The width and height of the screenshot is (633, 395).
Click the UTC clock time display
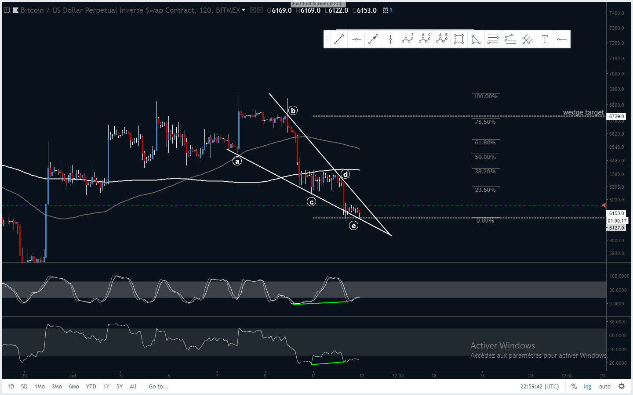coord(539,387)
